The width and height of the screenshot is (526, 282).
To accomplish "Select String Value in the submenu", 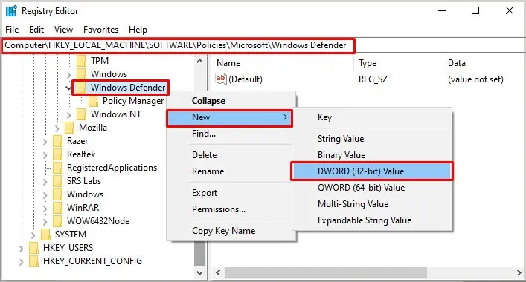I will click(x=372, y=139).
